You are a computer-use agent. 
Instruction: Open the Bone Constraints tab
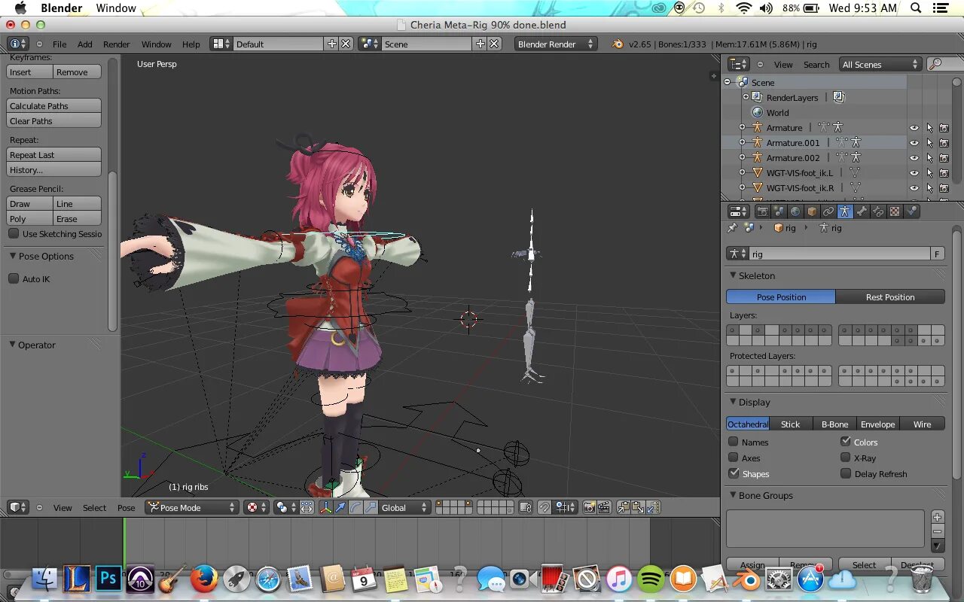[x=878, y=212]
